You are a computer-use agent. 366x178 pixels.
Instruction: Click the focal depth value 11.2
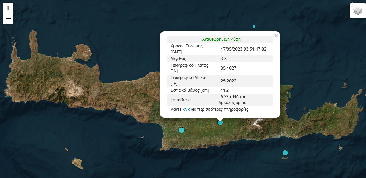(225, 90)
